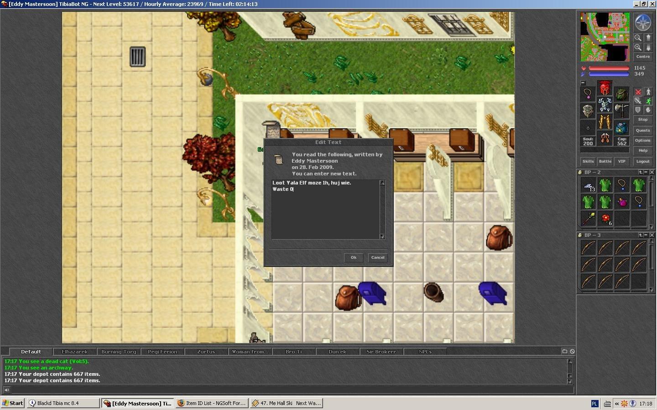Viewport: 657px width, 410px height.
Task: Open the channel list icon in chat panel
Action: tap(564, 351)
